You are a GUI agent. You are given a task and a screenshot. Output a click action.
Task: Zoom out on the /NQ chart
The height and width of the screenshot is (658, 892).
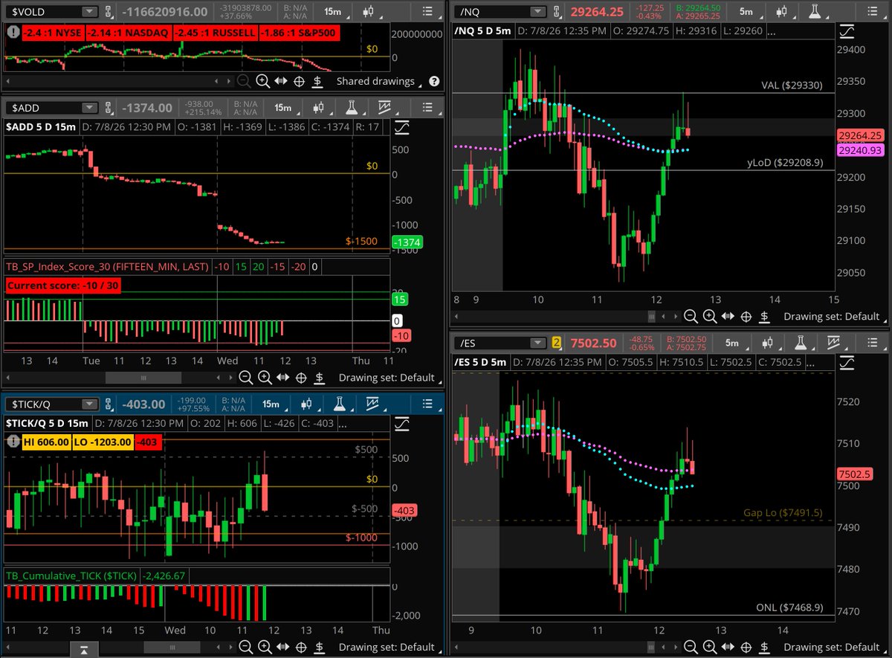pyautogui.click(x=691, y=317)
